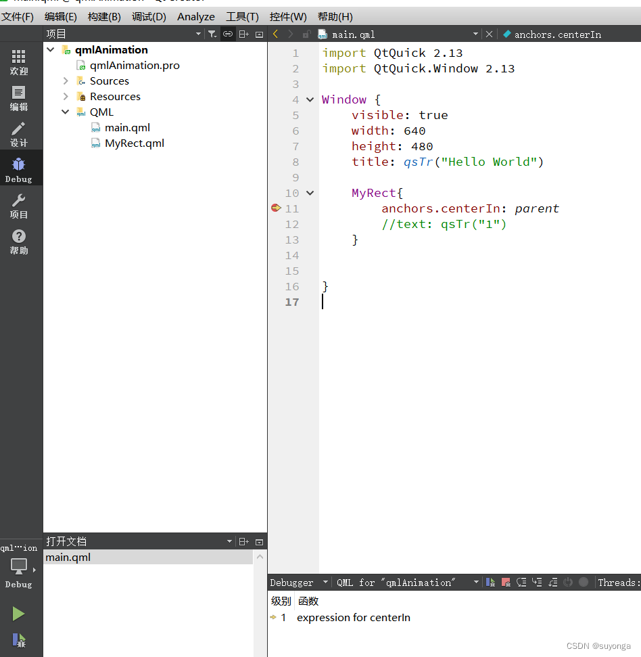Screen dimensions: 641x657
Task: Run the project with green play button
Action: (18, 614)
